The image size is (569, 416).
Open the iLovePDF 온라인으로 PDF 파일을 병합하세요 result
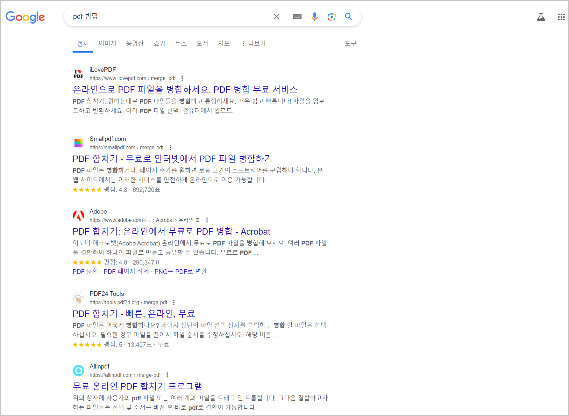[x=185, y=90]
